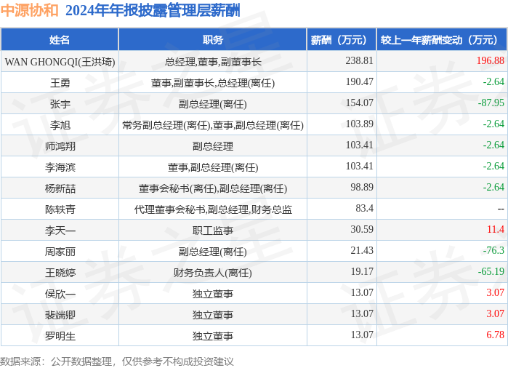Select the name cell 罗明生
508x368 pixels.
[x=60, y=336]
